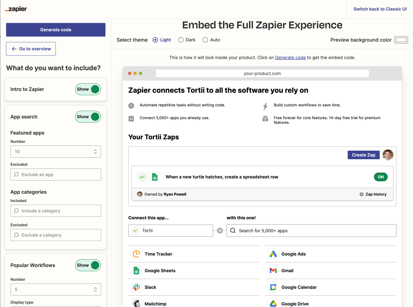This screenshot has width=413, height=307.
Task: Click the Slack icon in the app list
Action: pos(136,287)
